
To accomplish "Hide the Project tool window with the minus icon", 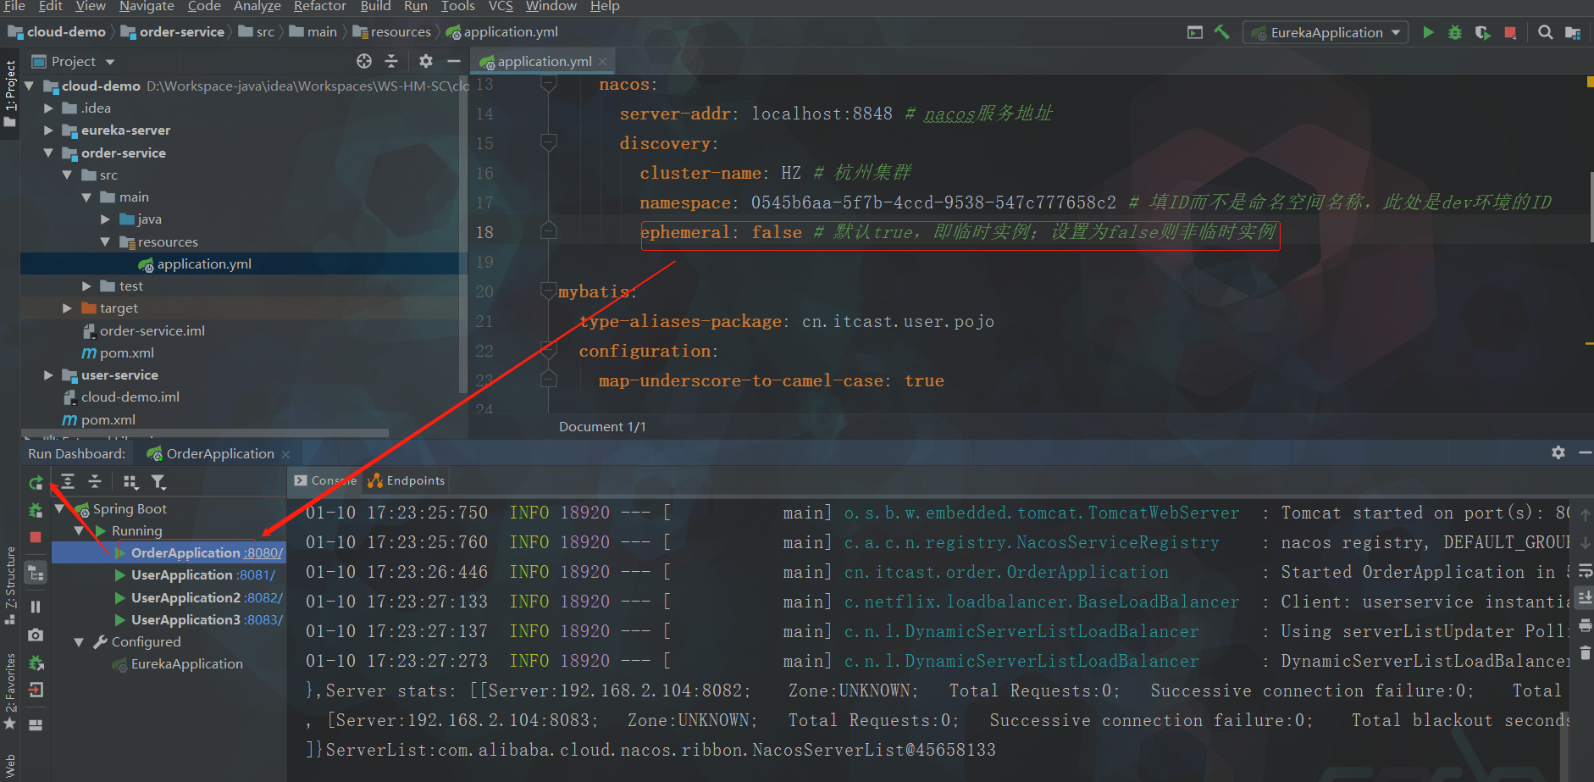I will coord(454,61).
